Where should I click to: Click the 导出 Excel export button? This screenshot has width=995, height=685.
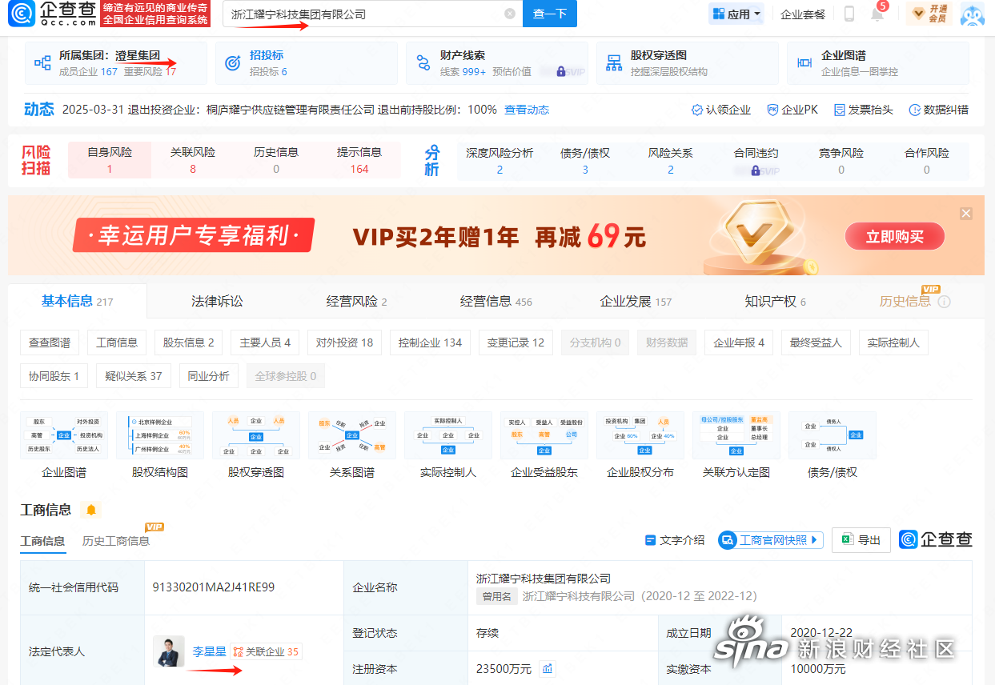pos(861,540)
